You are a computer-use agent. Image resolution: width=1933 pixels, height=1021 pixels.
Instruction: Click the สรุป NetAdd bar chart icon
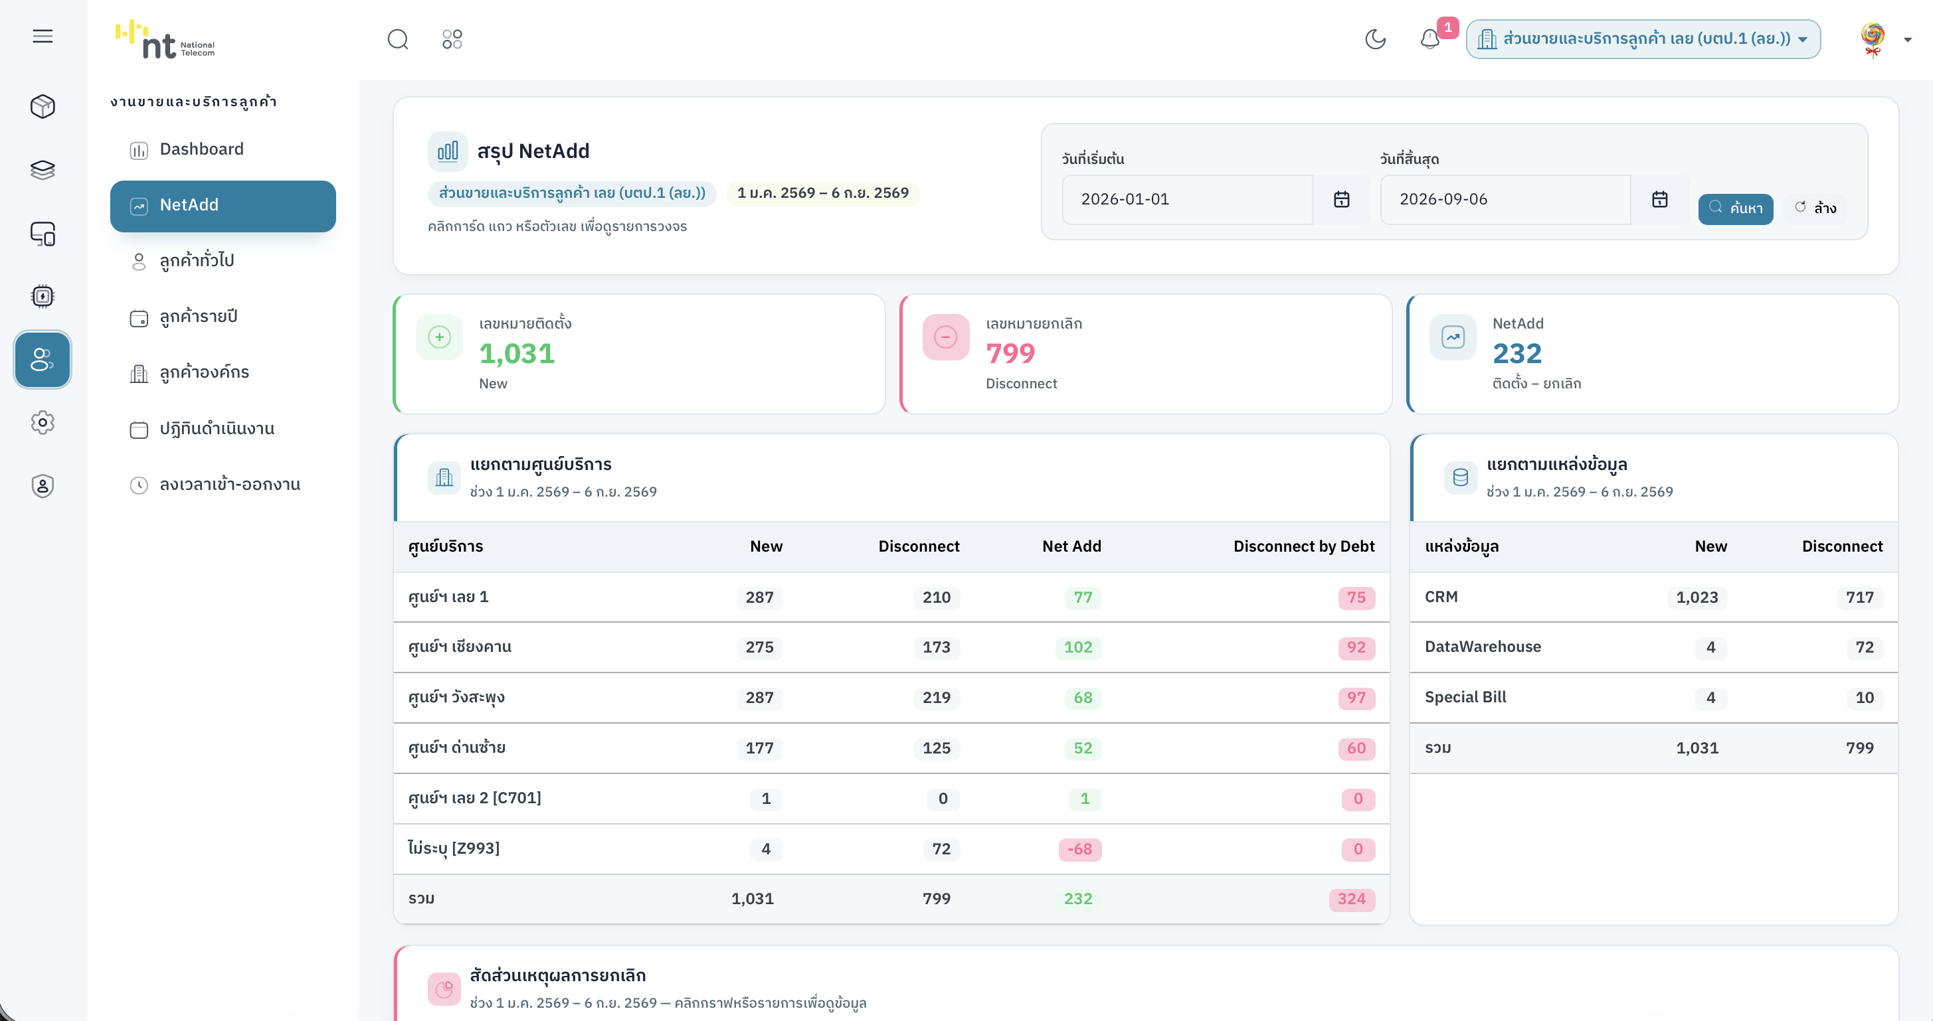click(448, 151)
